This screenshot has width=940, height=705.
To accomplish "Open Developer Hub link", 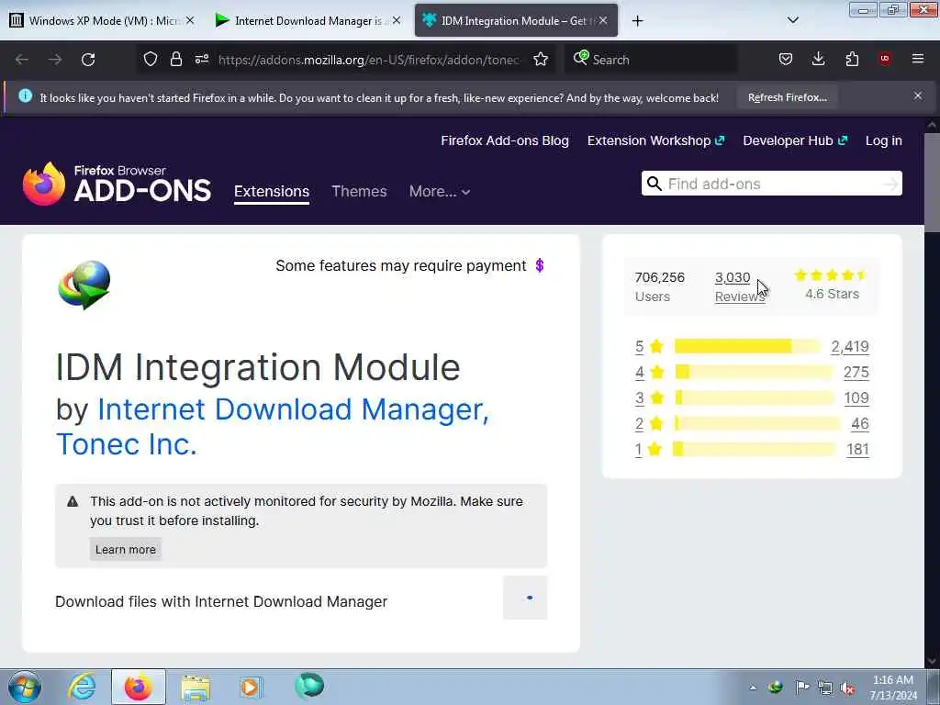I will pos(795,140).
